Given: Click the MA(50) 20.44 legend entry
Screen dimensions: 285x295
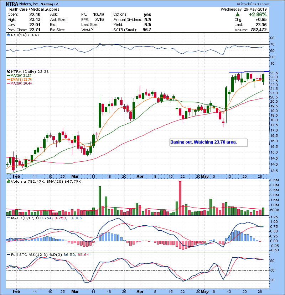Looking at the screenshot, I should [x=19, y=84].
